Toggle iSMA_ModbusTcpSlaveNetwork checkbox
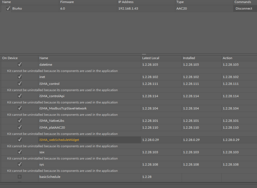 (x=20, y=108)
